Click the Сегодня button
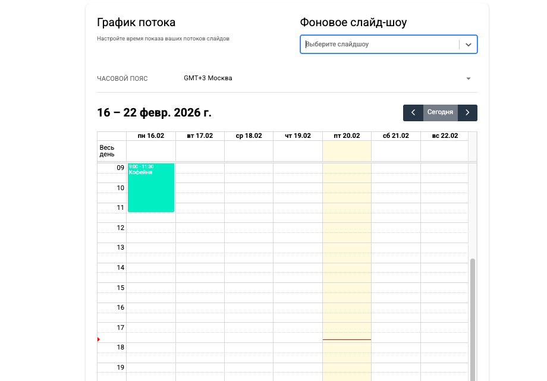 pyautogui.click(x=440, y=112)
